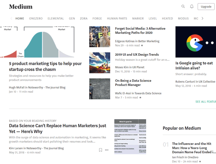Open 'Data Science Can't Replace Human Marketers' article
The width and height of the screenshot is (216, 164).
[58, 128]
